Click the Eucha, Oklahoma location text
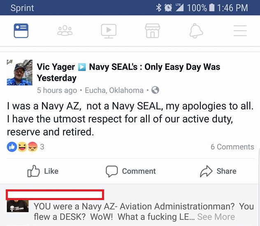Image resolution: width=260 pixels, height=226 pixels. pos(114,90)
